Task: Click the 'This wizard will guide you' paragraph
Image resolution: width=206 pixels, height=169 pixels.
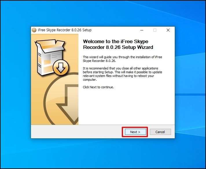Action: (122, 59)
